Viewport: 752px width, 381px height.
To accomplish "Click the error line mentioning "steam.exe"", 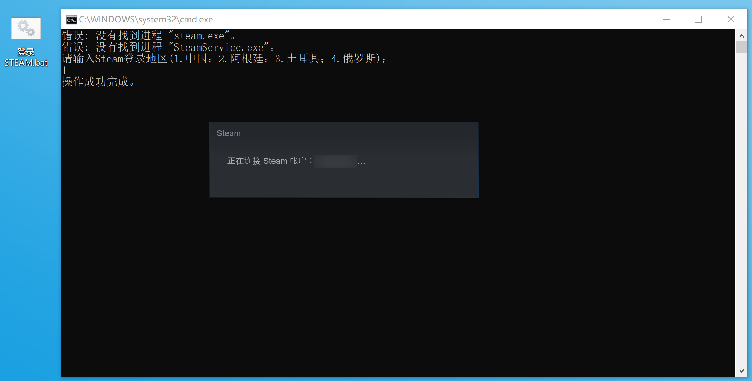I will click(149, 36).
